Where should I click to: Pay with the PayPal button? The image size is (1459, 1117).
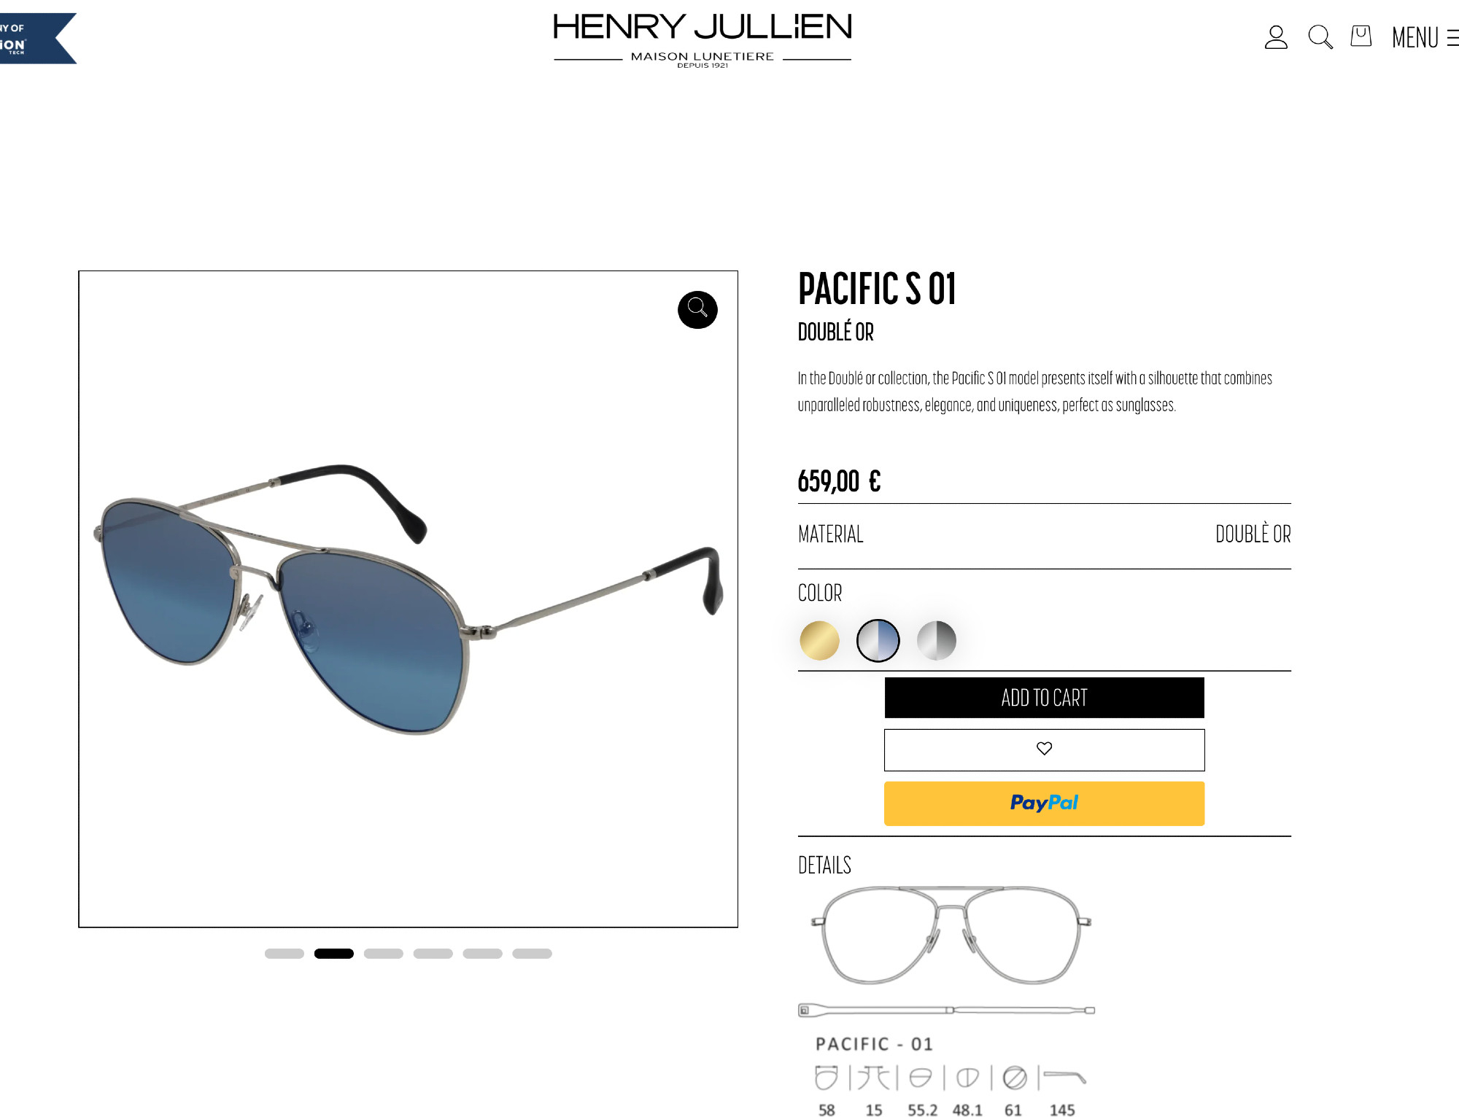1044,803
